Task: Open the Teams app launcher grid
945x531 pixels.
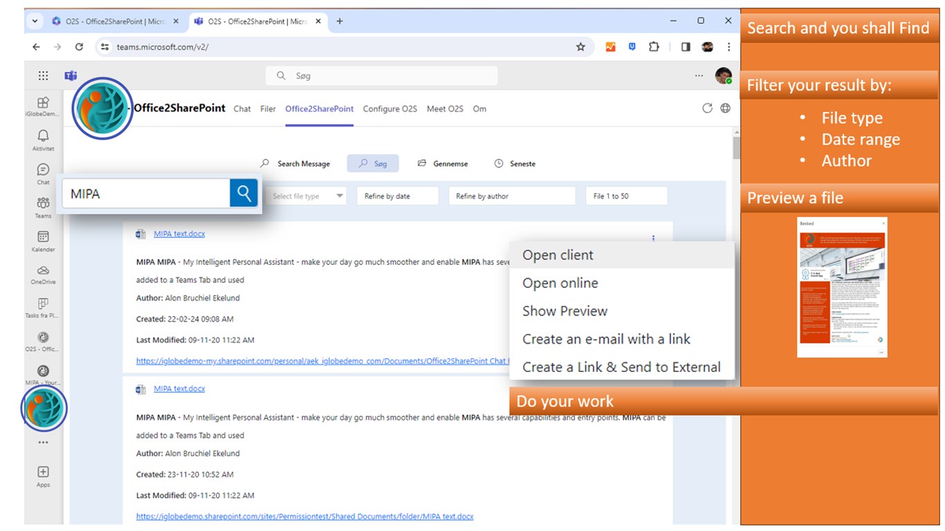Action: coord(43,76)
